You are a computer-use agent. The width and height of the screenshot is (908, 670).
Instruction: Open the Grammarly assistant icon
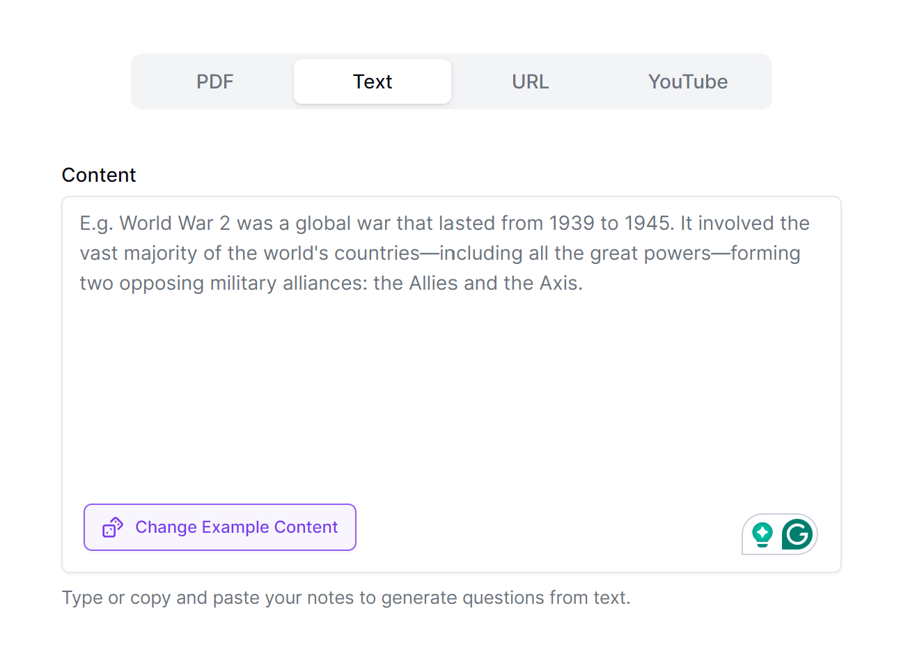[797, 534]
